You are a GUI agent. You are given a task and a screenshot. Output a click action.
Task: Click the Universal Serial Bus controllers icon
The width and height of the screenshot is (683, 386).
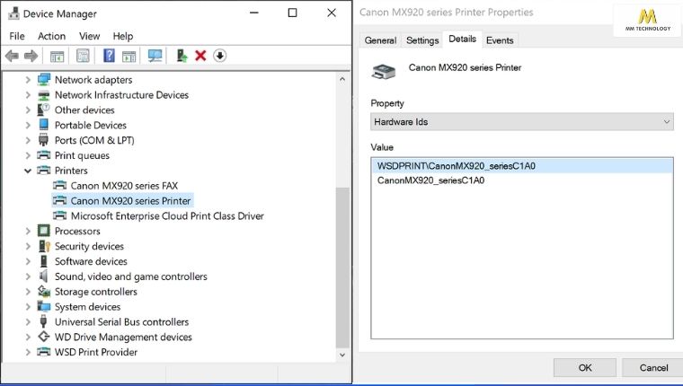(43, 321)
